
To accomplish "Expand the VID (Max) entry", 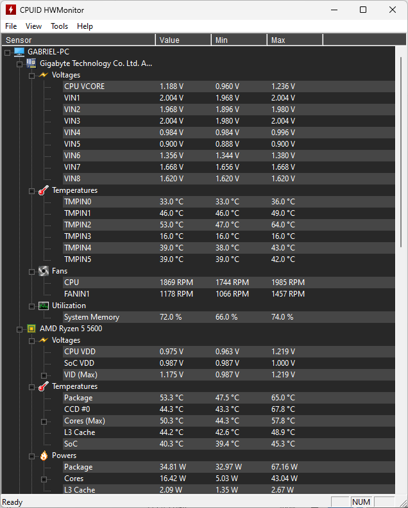I will [x=44, y=375].
